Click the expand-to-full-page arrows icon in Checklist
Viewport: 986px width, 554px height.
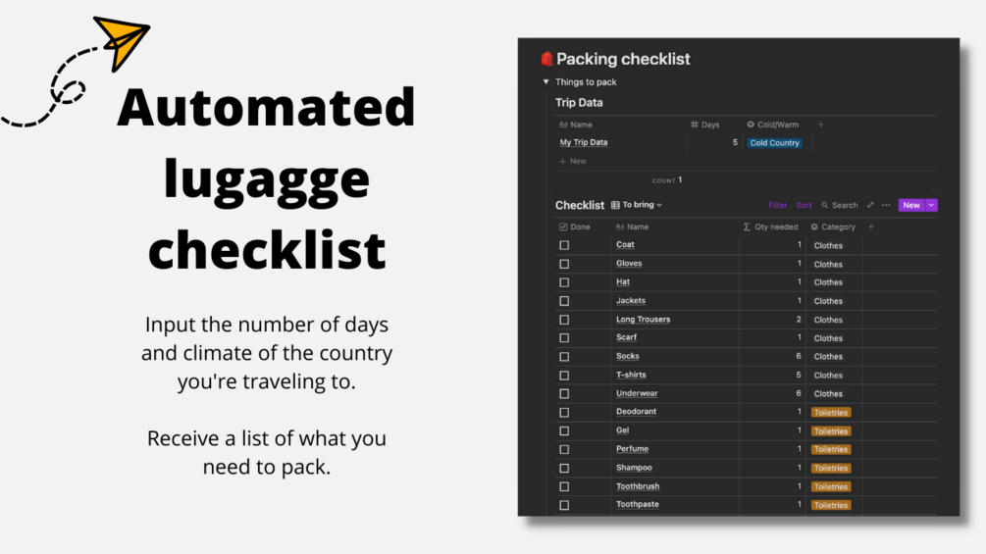click(869, 205)
